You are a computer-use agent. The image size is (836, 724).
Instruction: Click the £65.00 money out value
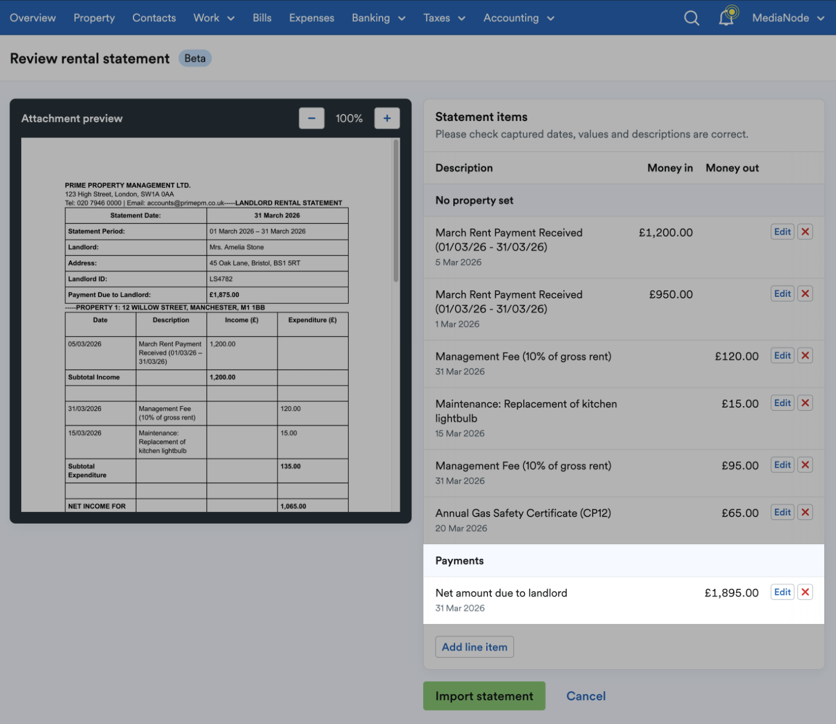(740, 513)
